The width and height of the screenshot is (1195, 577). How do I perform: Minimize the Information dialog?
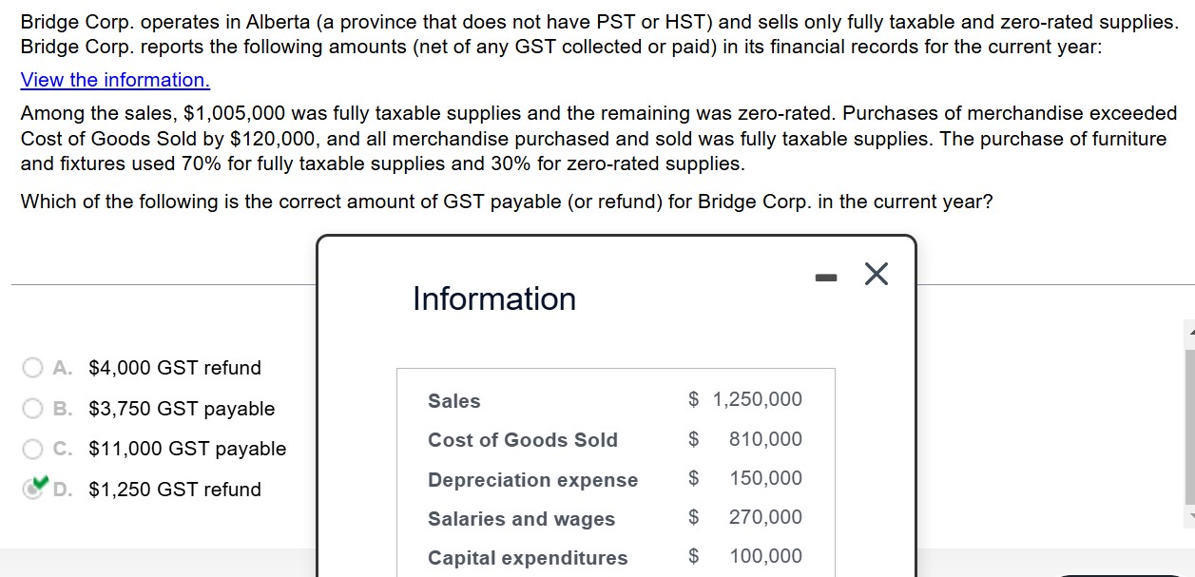coord(825,276)
